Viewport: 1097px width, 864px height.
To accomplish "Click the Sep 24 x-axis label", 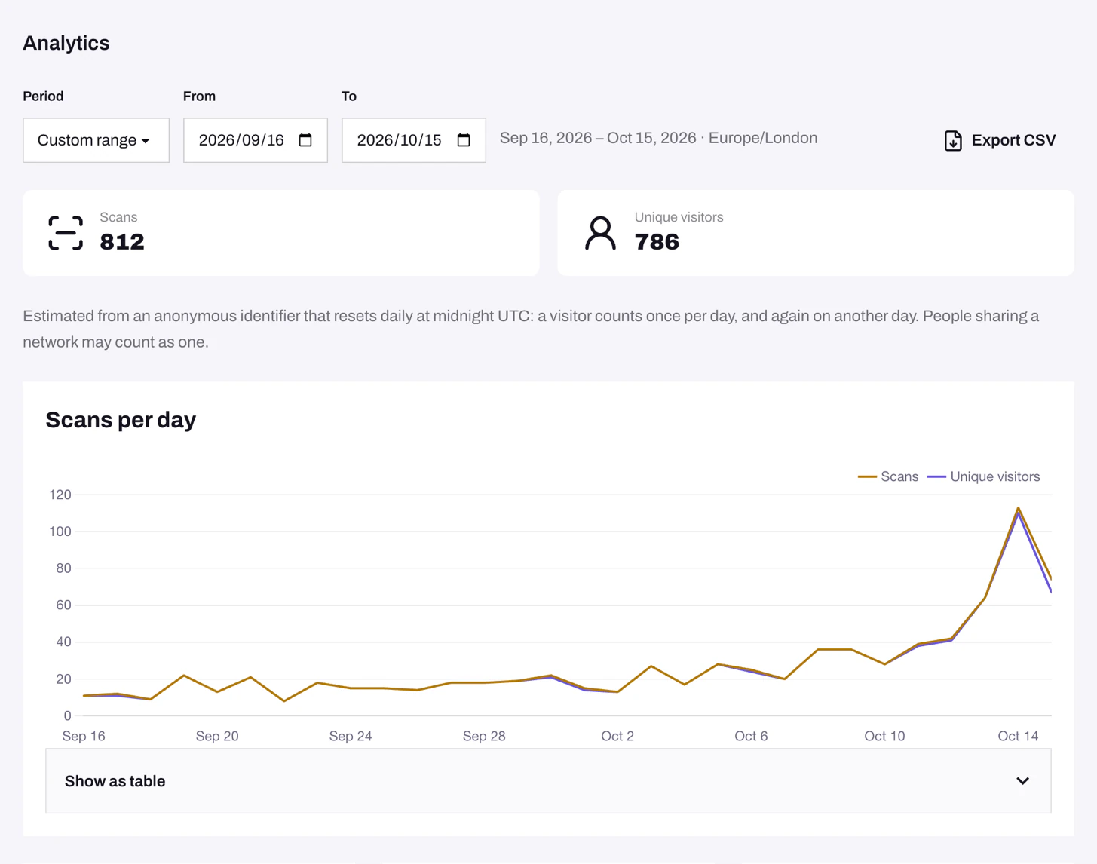I will [x=351, y=736].
